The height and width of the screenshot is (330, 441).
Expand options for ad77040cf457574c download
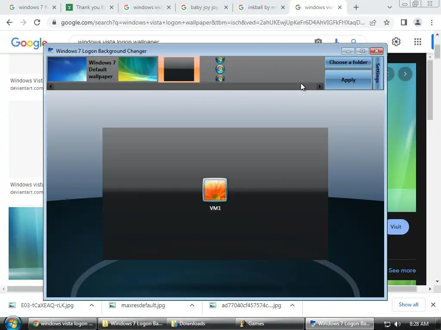point(292,306)
